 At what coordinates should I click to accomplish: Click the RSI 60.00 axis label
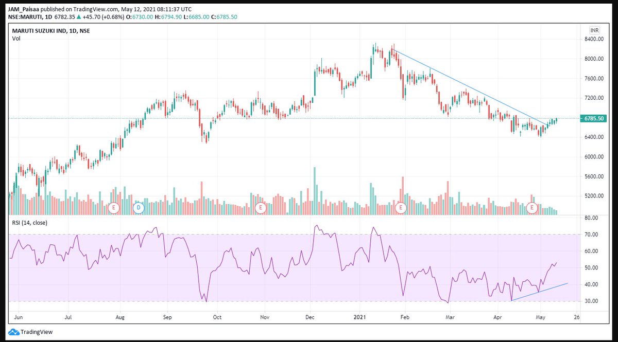592,251
